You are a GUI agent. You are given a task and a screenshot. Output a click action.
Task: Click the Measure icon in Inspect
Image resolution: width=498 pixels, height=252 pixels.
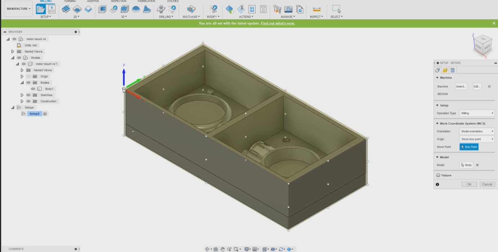(317, 9)
